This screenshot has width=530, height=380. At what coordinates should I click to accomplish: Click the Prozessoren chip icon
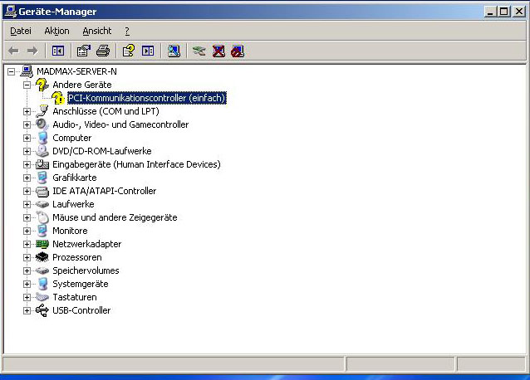pyautogui.click(x=42, y=257)
